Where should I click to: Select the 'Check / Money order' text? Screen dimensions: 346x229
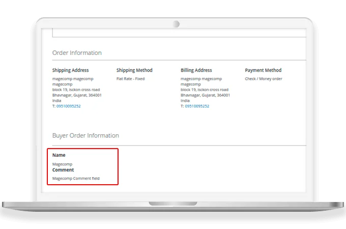[264, 79]
